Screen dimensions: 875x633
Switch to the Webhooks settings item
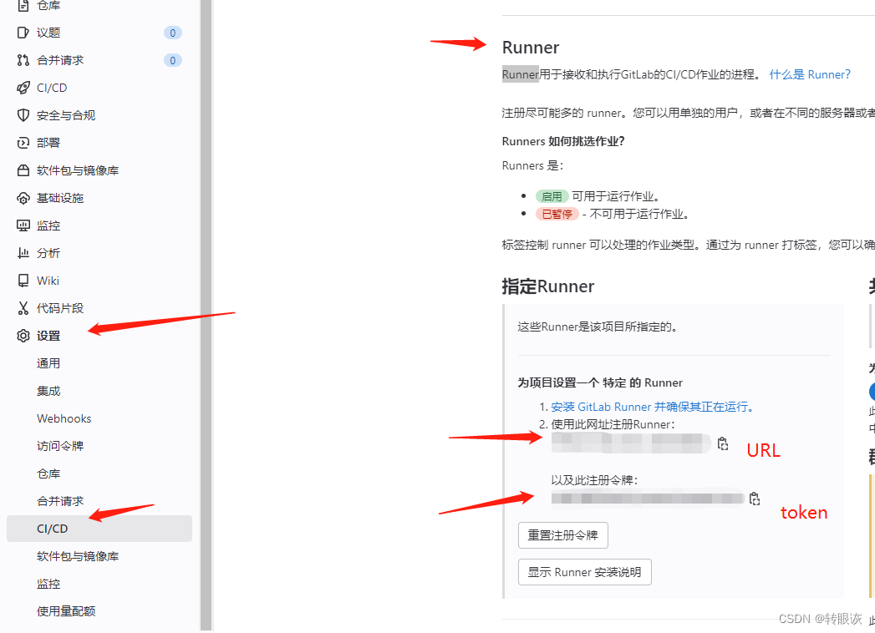pyautogui.click(x=64, y=418)
